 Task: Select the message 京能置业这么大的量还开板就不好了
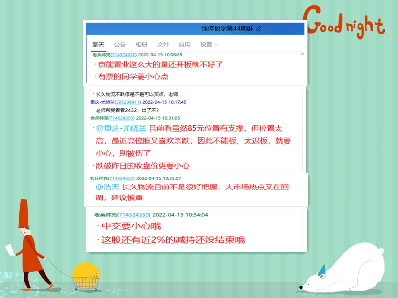(161, 64)
